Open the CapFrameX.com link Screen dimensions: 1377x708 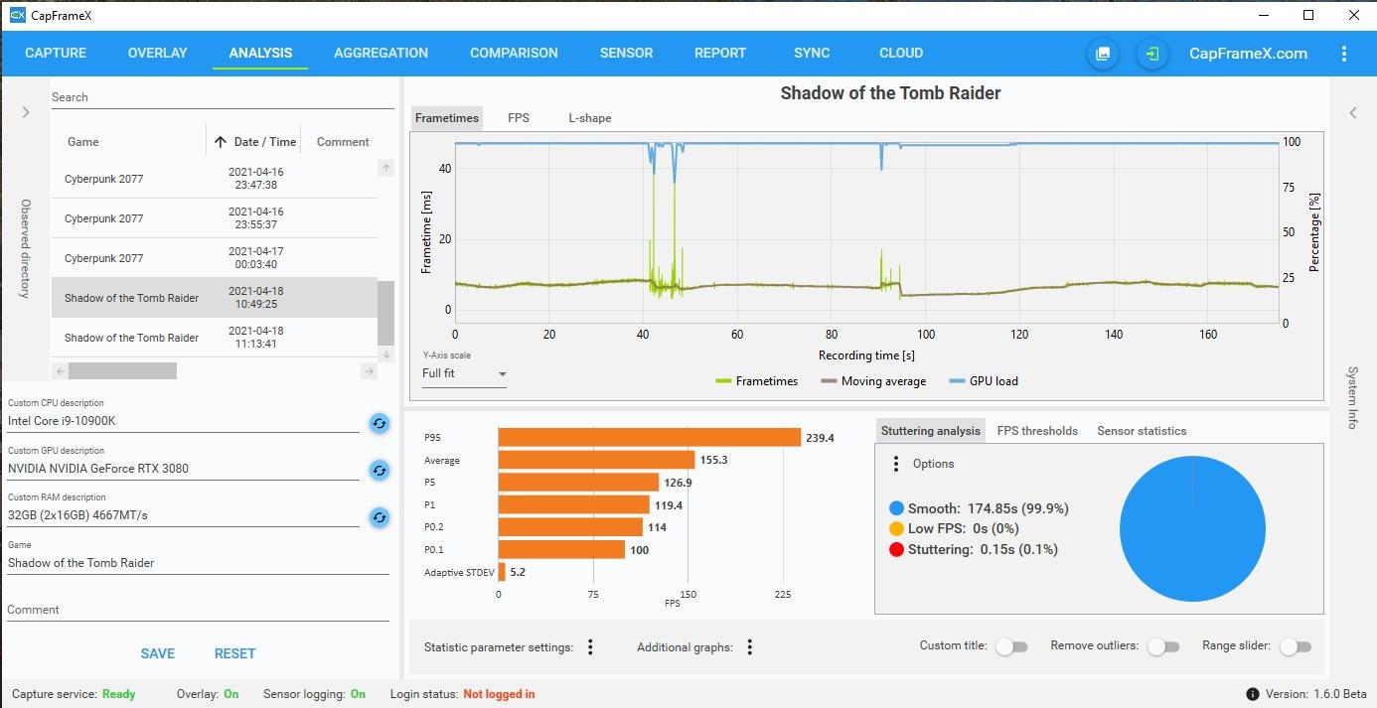point(1248,54)
